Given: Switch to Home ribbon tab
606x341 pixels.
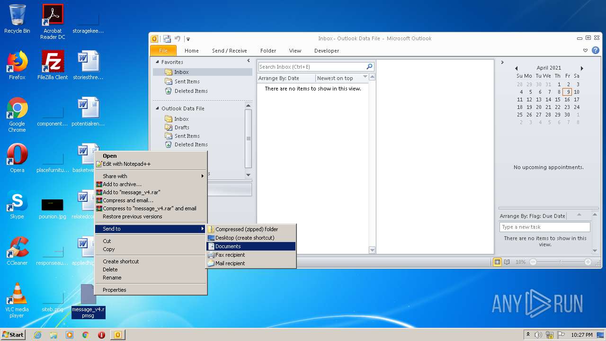Looking at the screenshot, I should point(192,51).
